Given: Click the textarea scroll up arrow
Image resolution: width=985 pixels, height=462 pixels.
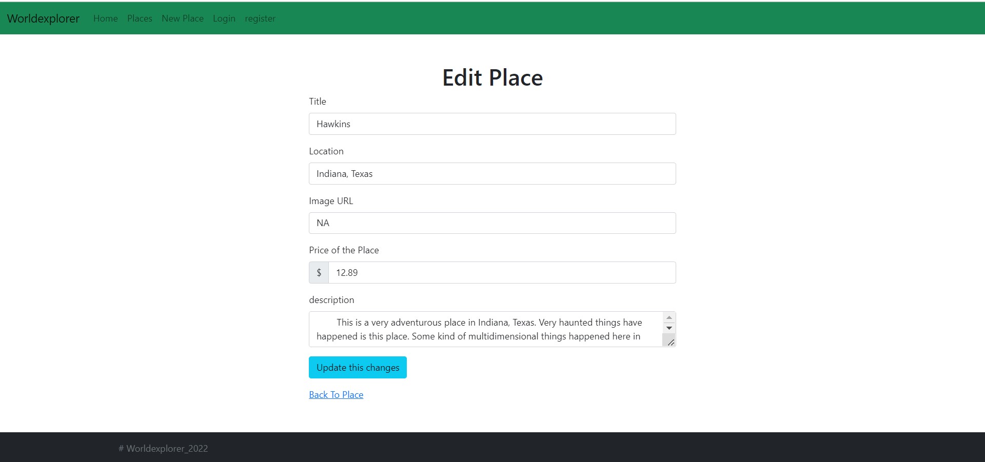Looking at the screenshot, I should point(669,317).
